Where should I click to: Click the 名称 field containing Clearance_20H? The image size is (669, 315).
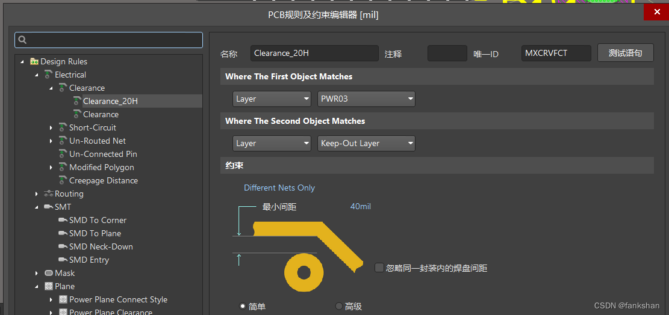(x=314, y=54)
